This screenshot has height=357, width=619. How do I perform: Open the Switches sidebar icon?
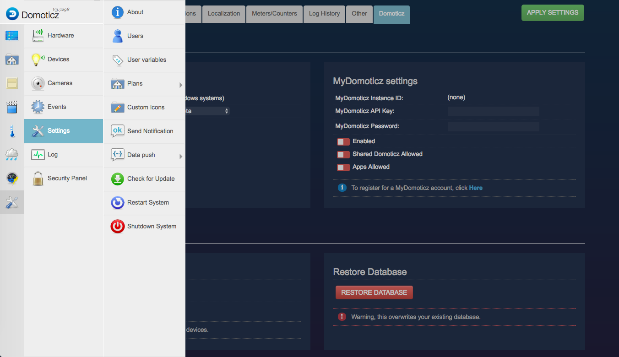pyautogui.click(x=11, y=83)
